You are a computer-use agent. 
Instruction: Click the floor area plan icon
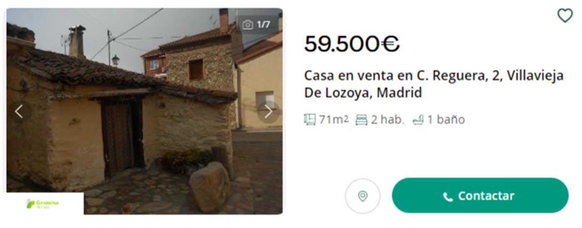click(309, 120)
